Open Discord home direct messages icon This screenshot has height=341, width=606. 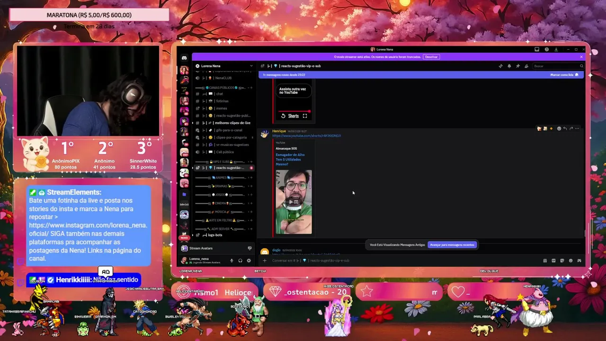pyautogui.click(x=184, y=58)
